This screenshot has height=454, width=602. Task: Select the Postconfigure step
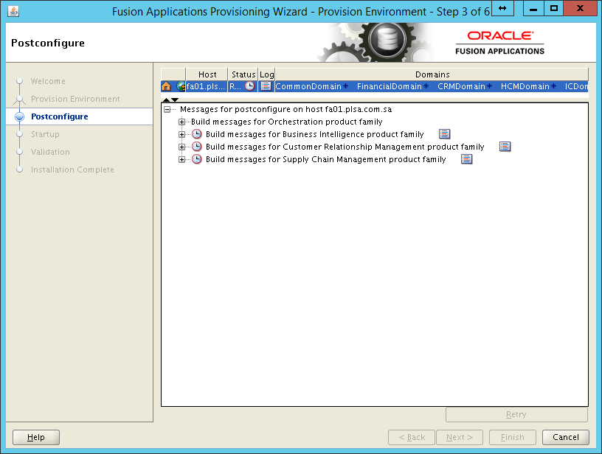(x=60, y=116)
